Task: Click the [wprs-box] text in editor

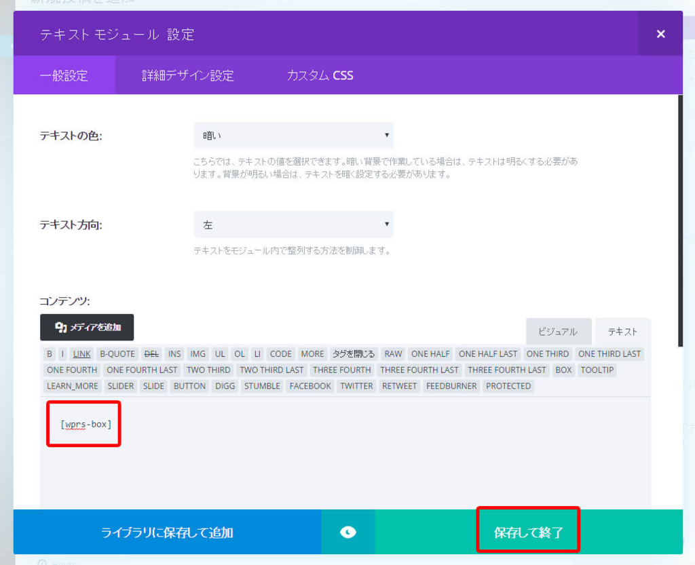Action: (x=86, y=424)
